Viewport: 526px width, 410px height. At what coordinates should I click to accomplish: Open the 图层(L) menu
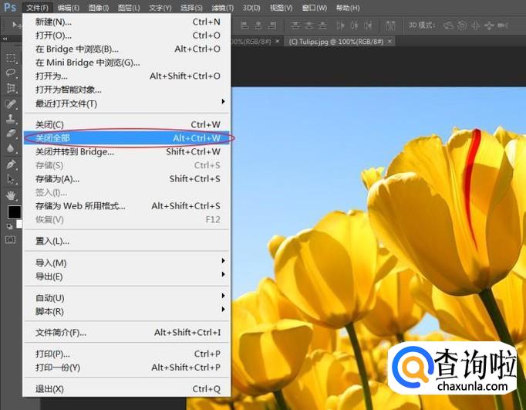[x=129, y=8]
